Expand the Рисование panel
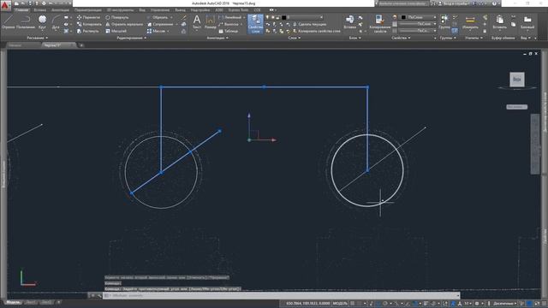 coord(37,38)
